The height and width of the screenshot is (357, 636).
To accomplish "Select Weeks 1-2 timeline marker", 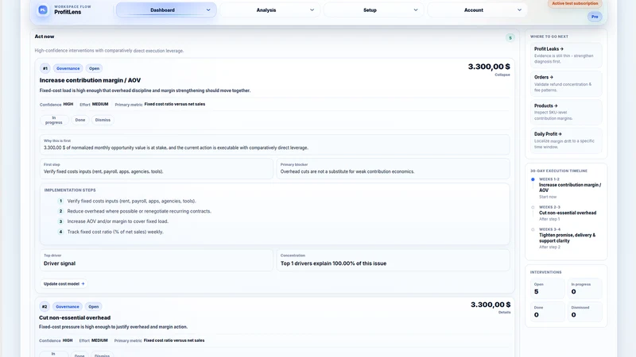I will pyautogui.click(x=533, y=179).
